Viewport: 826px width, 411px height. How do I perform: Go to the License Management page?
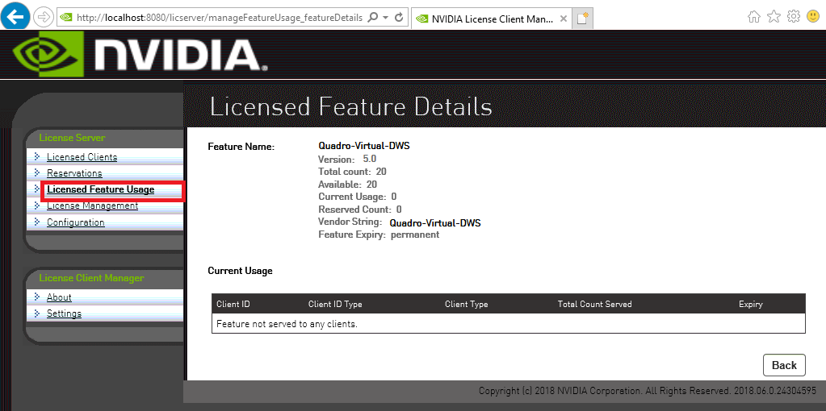pos(92,206)
